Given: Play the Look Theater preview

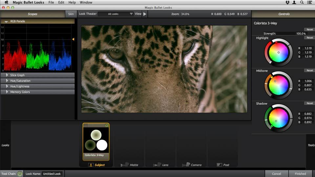Looking at the screenshot, I should click(x=145, y=14).
